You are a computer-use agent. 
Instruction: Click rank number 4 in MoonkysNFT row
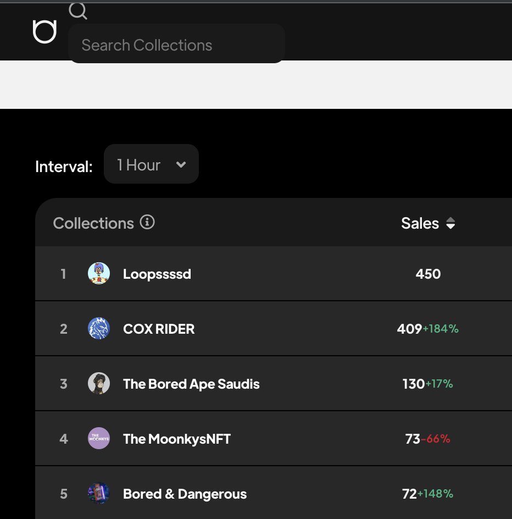tap(64, 439)
